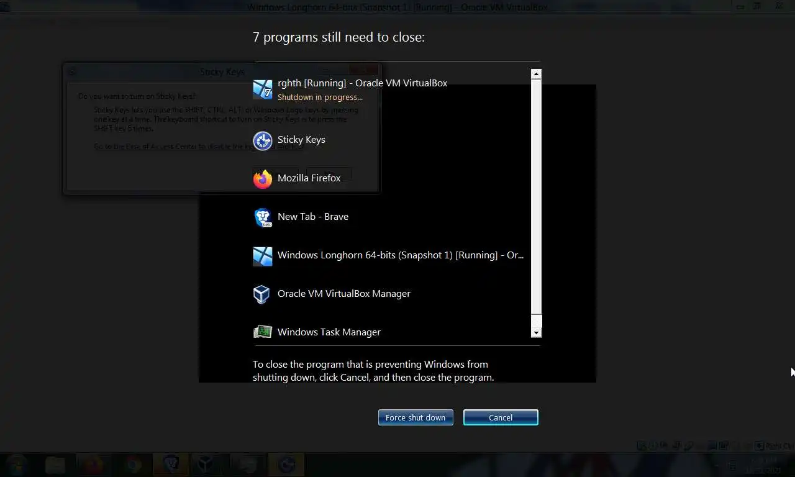
Task: Click the "Shutdown in progress..." status text
Action: [x=320, y=98]
